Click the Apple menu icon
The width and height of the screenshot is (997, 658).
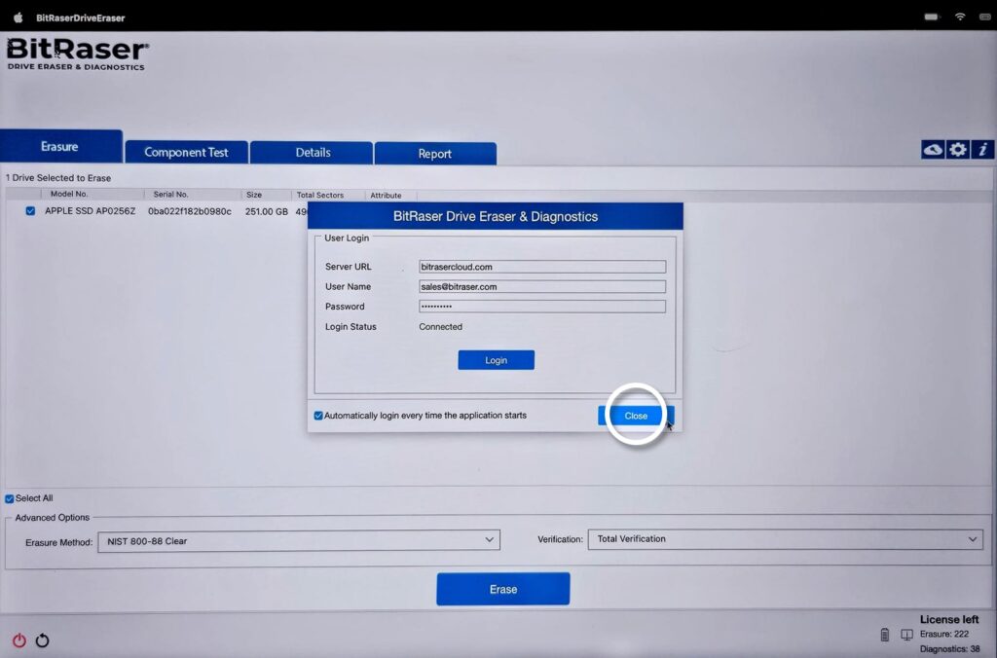pos(18,18)
